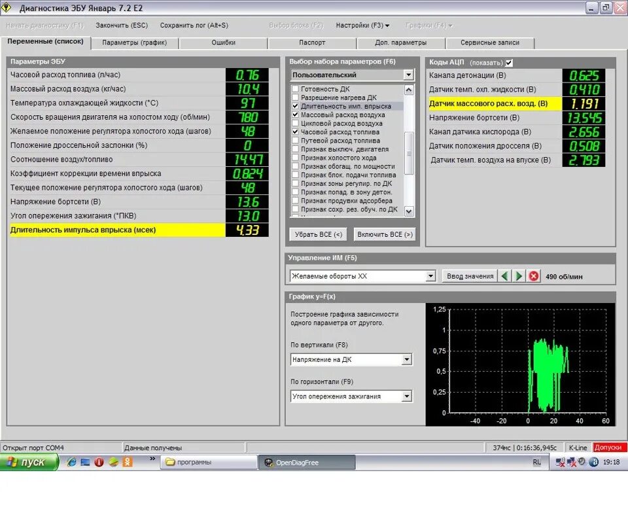
Task: Launch Opera from quick launch
Action: 99,462
